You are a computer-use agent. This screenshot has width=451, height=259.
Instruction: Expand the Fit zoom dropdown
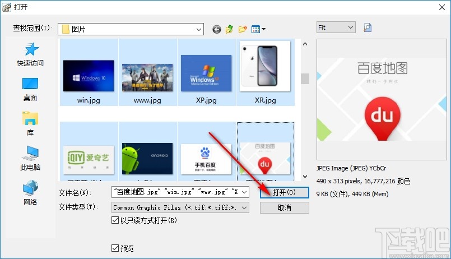click(x=350, y=27)
